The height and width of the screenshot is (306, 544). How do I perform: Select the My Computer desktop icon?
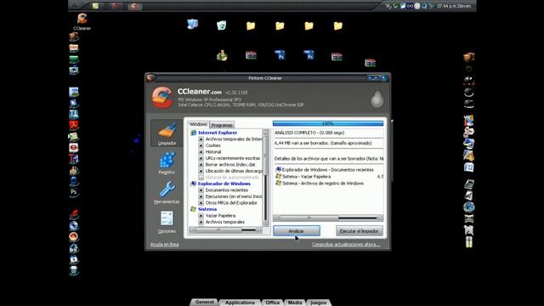(x=193, y=24)
